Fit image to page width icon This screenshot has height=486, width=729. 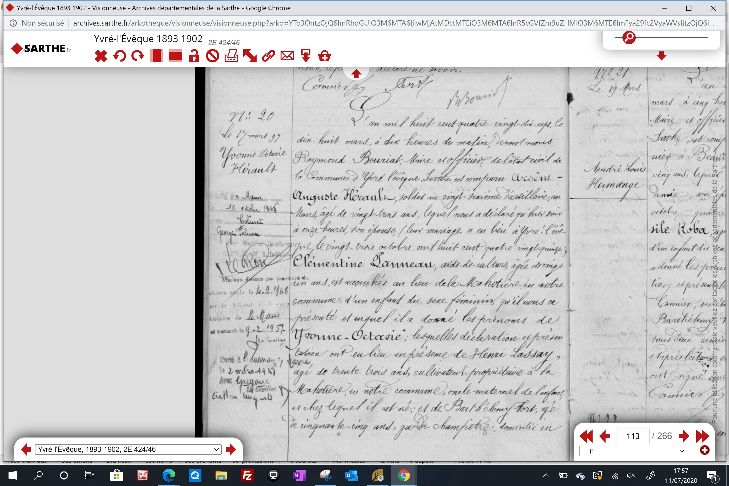[175, 56]
